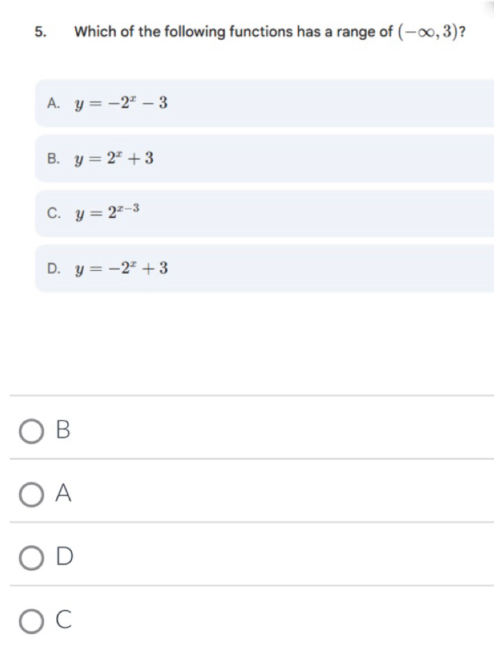Click the letter B beside its radio button
494x649 pixels.
pos(63,429)
